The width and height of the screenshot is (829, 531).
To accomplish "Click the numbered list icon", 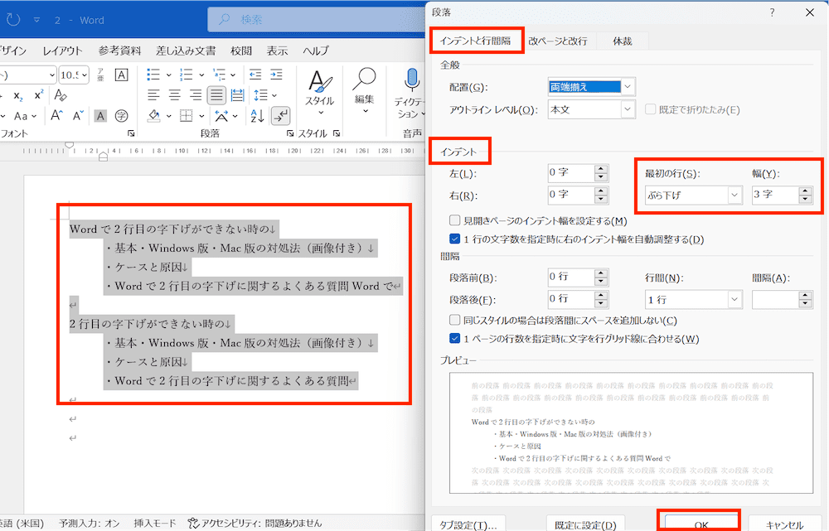I will pyautogui.click(x=186, y=74).
